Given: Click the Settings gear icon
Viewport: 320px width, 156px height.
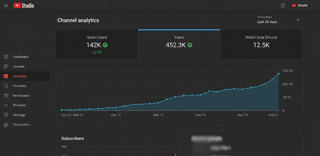Looking at the screenshot, I should pos(6,115).
